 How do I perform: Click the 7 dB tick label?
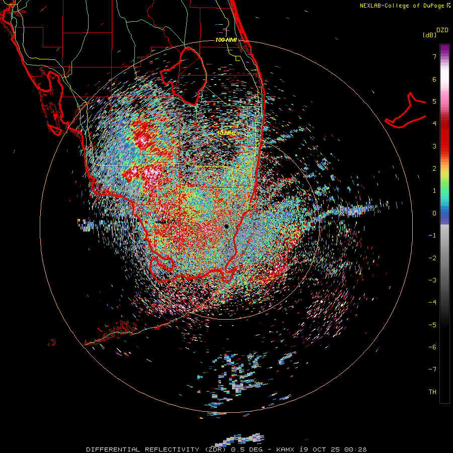[434, 56]
